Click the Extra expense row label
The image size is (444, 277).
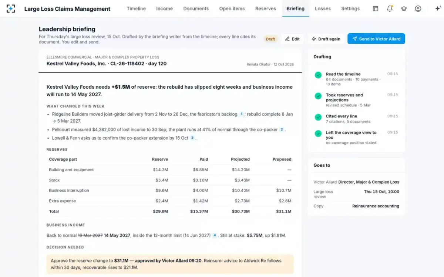coord(63,201)
